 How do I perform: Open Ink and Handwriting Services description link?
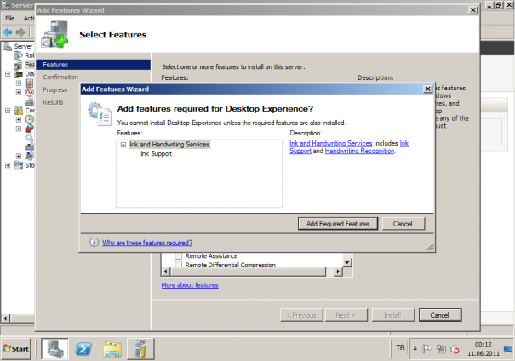(331, 143)
